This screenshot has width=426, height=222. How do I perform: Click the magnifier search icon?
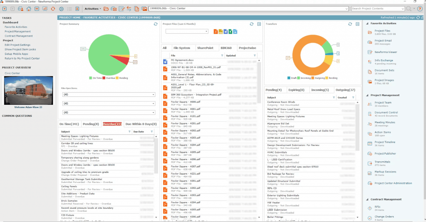click(409, 9)
